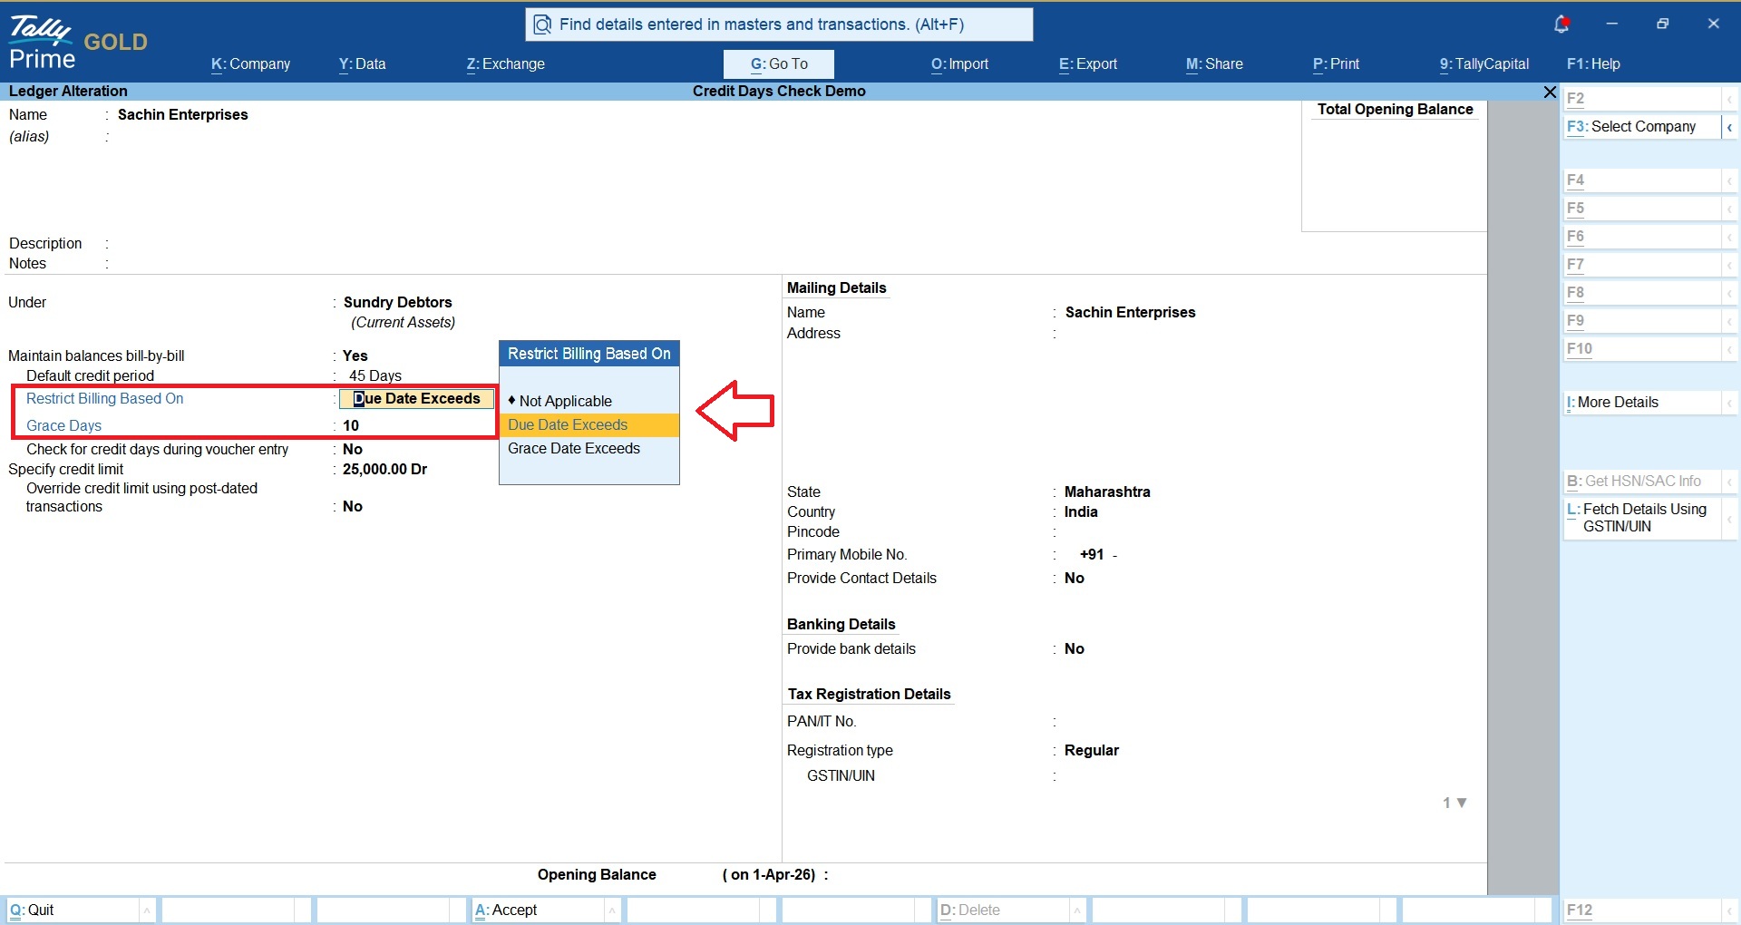Expand the arrow next to Quit button
The width and height of the screenshot is (1741, 925).
[147, 910]
